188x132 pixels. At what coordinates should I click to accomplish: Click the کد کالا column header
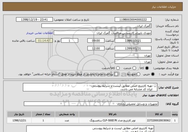pos(159,114)
